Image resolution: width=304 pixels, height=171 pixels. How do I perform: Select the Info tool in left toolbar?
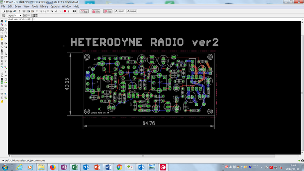point(2,21)
